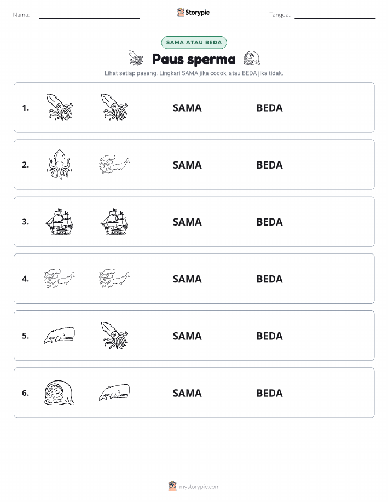Click the front-facing squid in row 2
The width and height of the screenshot is (388, 502).
(60, 164)
